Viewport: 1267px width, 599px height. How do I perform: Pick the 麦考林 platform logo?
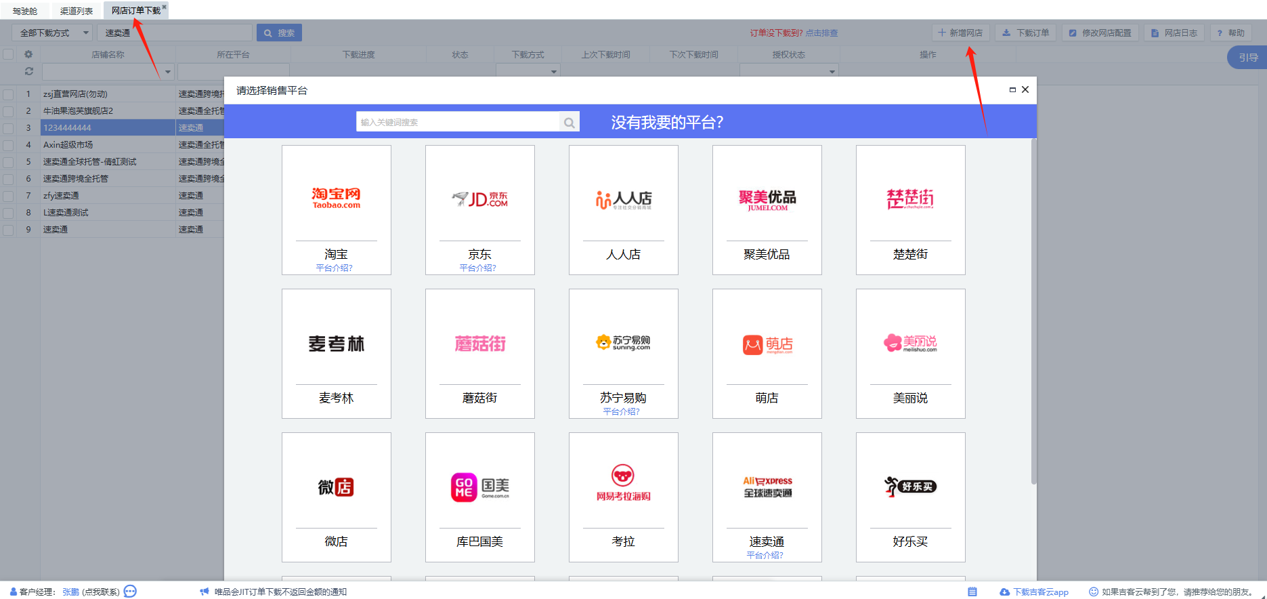point(336,344)
